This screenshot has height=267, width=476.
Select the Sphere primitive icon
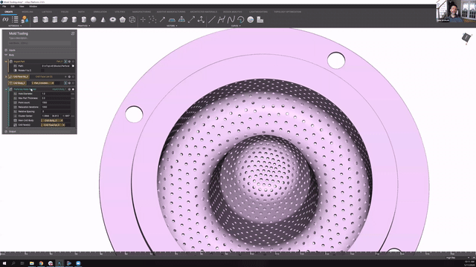pyautogui.click(x=94, y=20)
